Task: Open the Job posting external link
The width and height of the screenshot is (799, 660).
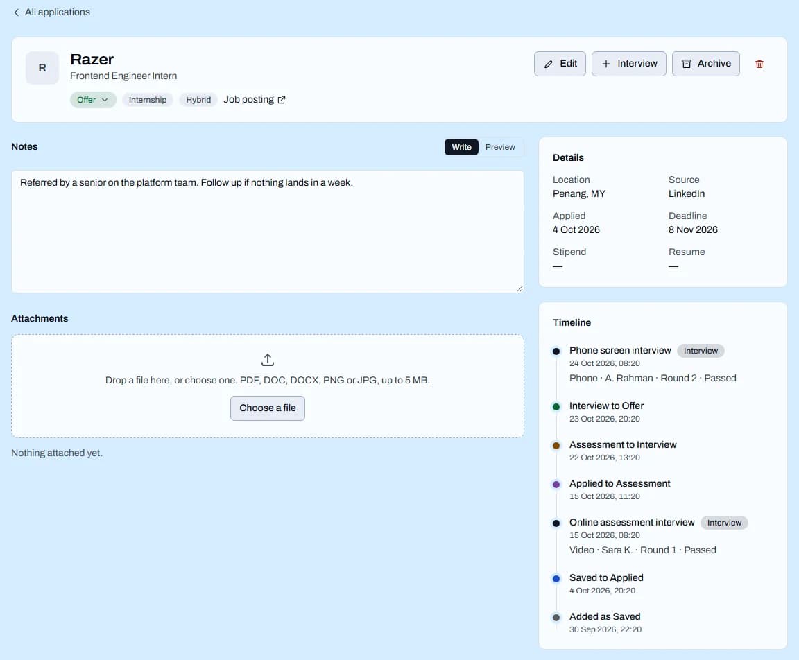Action: [255, 100]
